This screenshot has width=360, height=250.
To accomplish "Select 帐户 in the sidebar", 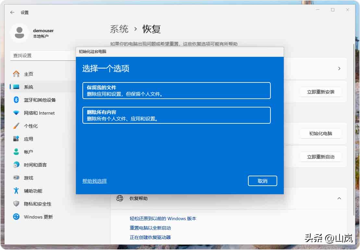I will pos(29,152).
